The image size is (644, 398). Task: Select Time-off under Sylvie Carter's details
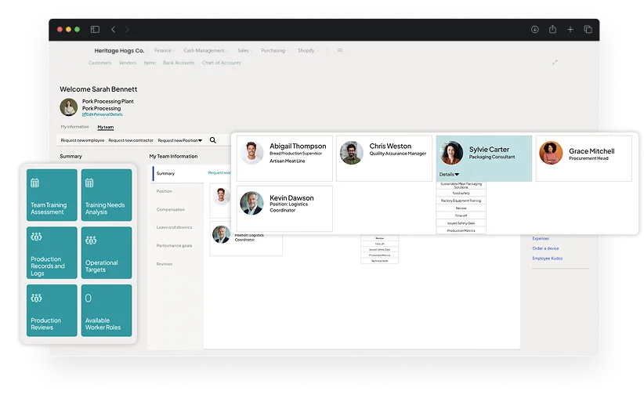coord(461,215)
